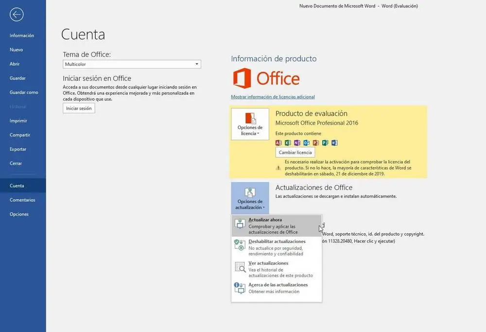The image size is (486, 332).
Task: Click the Outlook app icon
Action: tap(306, 142)
